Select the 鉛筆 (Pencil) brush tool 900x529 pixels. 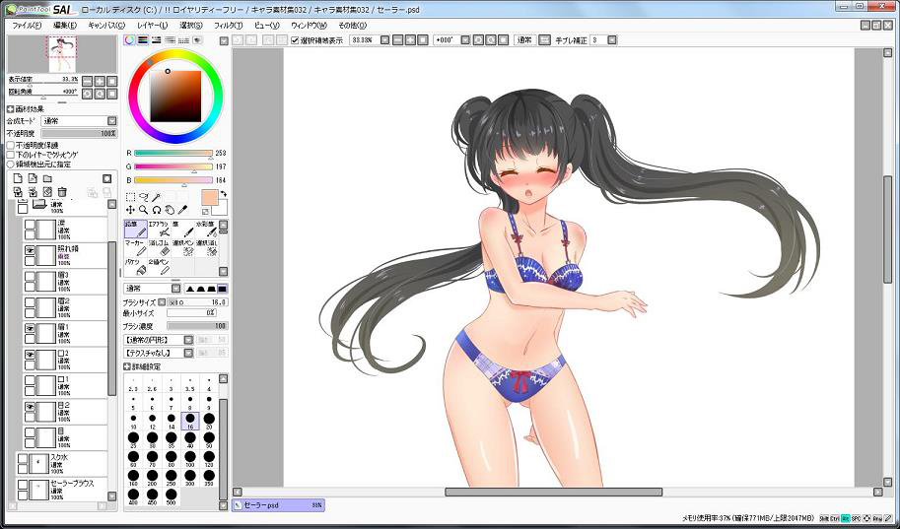click(x=135, y=229)
